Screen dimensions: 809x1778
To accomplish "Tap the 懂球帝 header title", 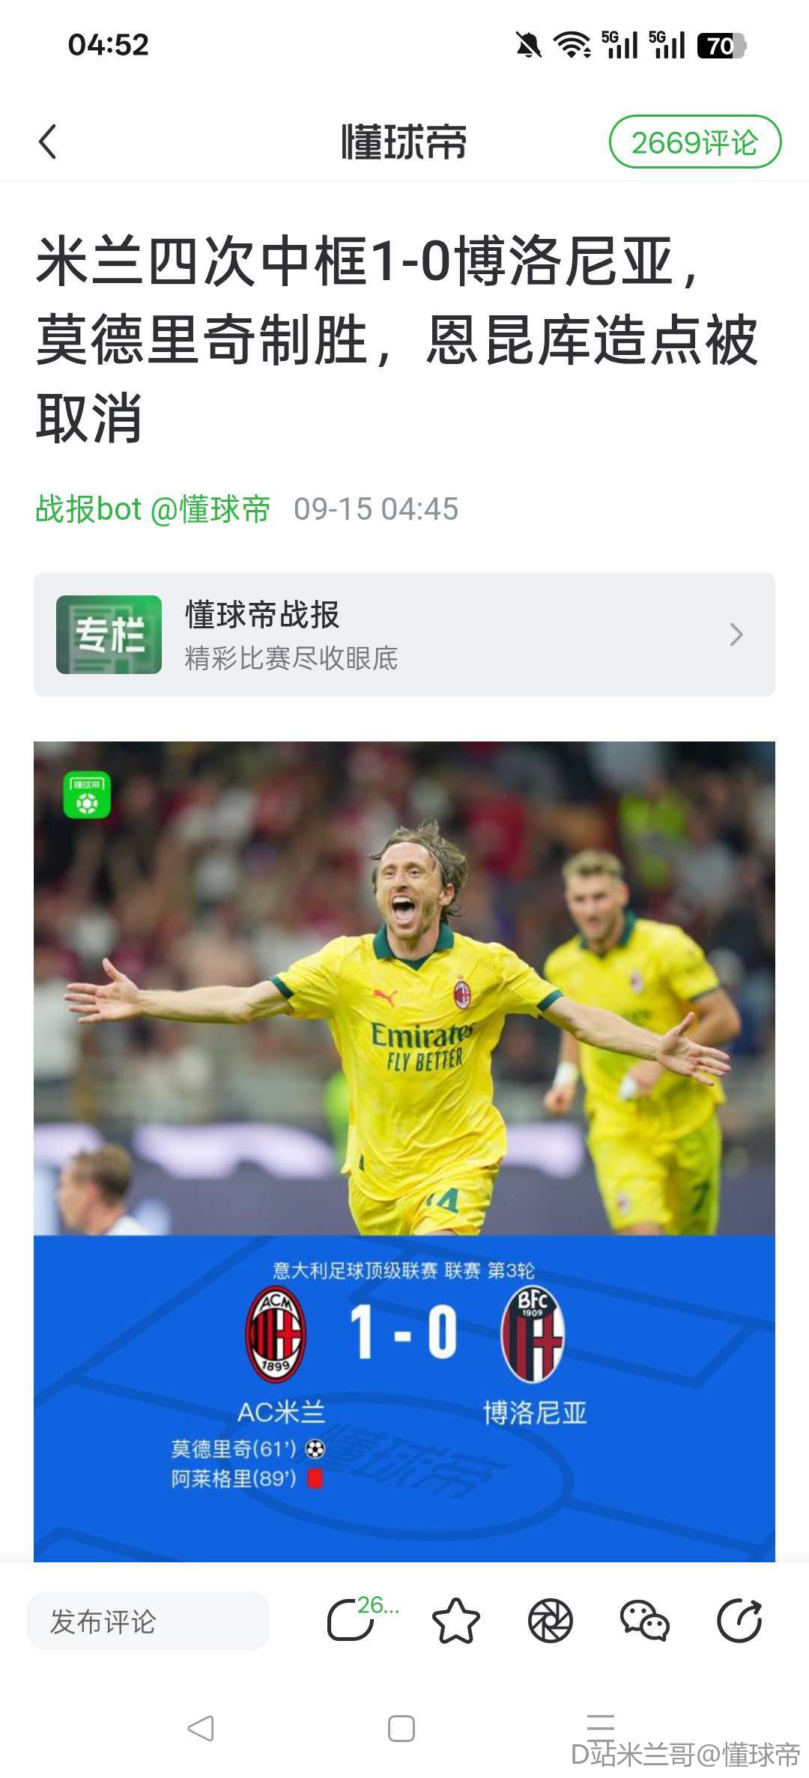I will coord(404,142).
